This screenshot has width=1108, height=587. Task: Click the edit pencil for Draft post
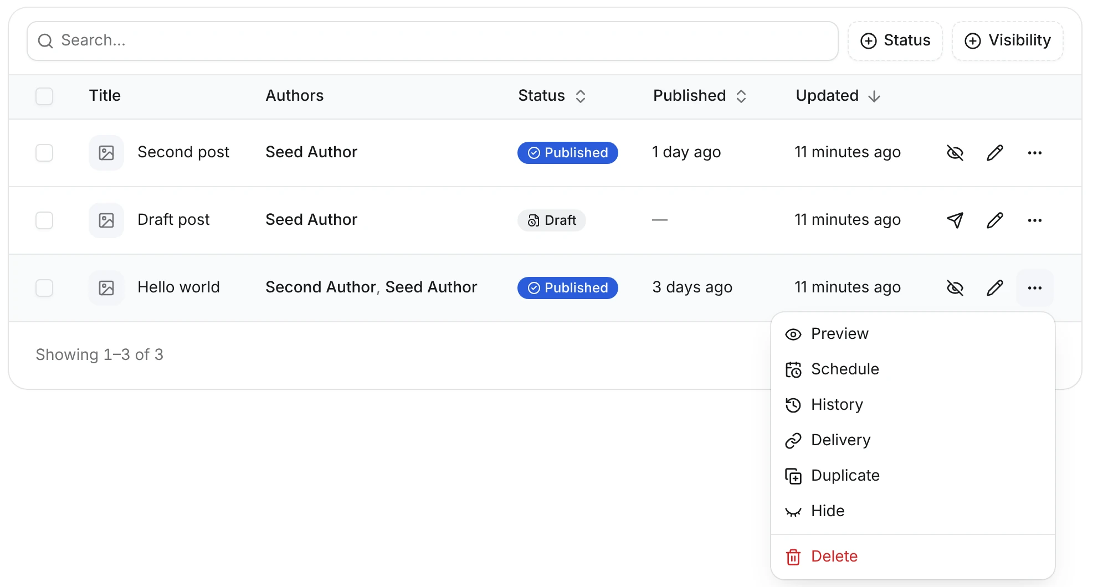point(995,220)
